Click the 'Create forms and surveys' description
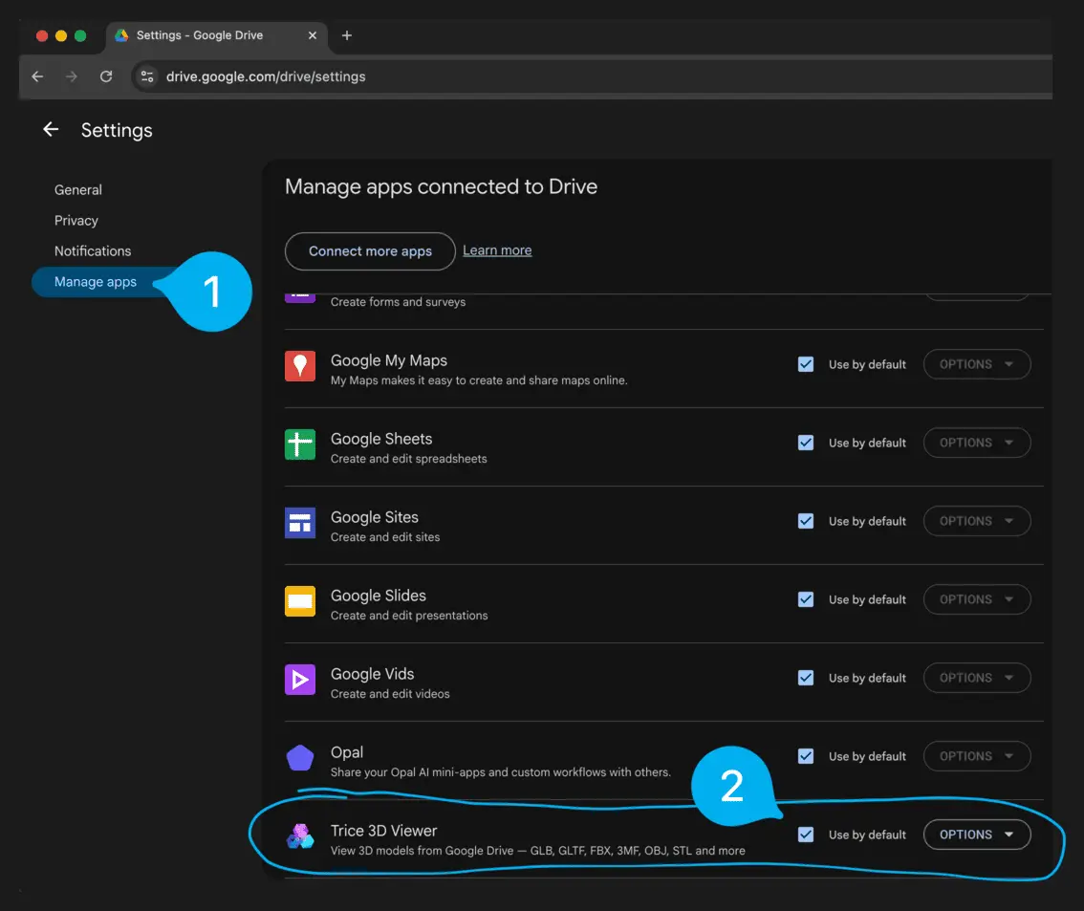 (x=398, y=302)
